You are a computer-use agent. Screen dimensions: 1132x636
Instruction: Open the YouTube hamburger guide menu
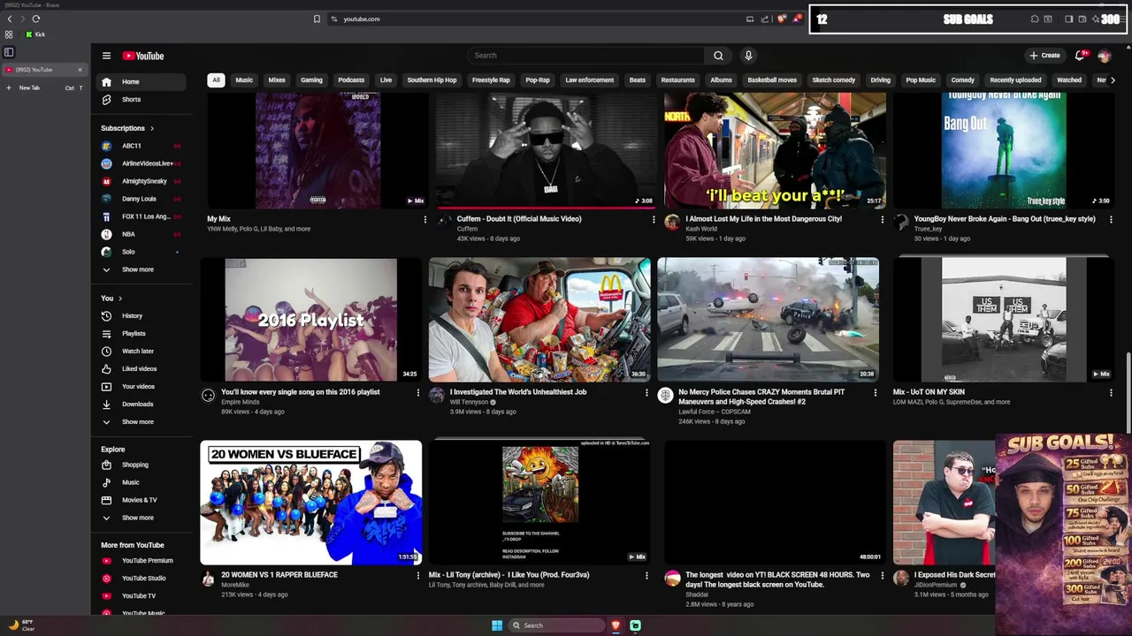coord(106,56)
